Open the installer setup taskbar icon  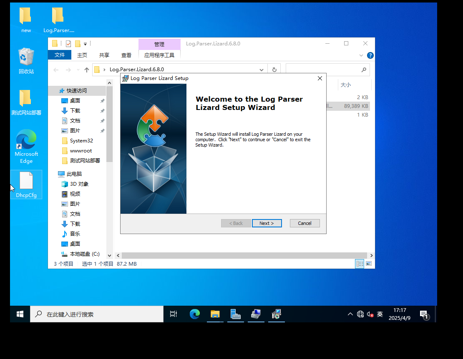tap(277, 314)
